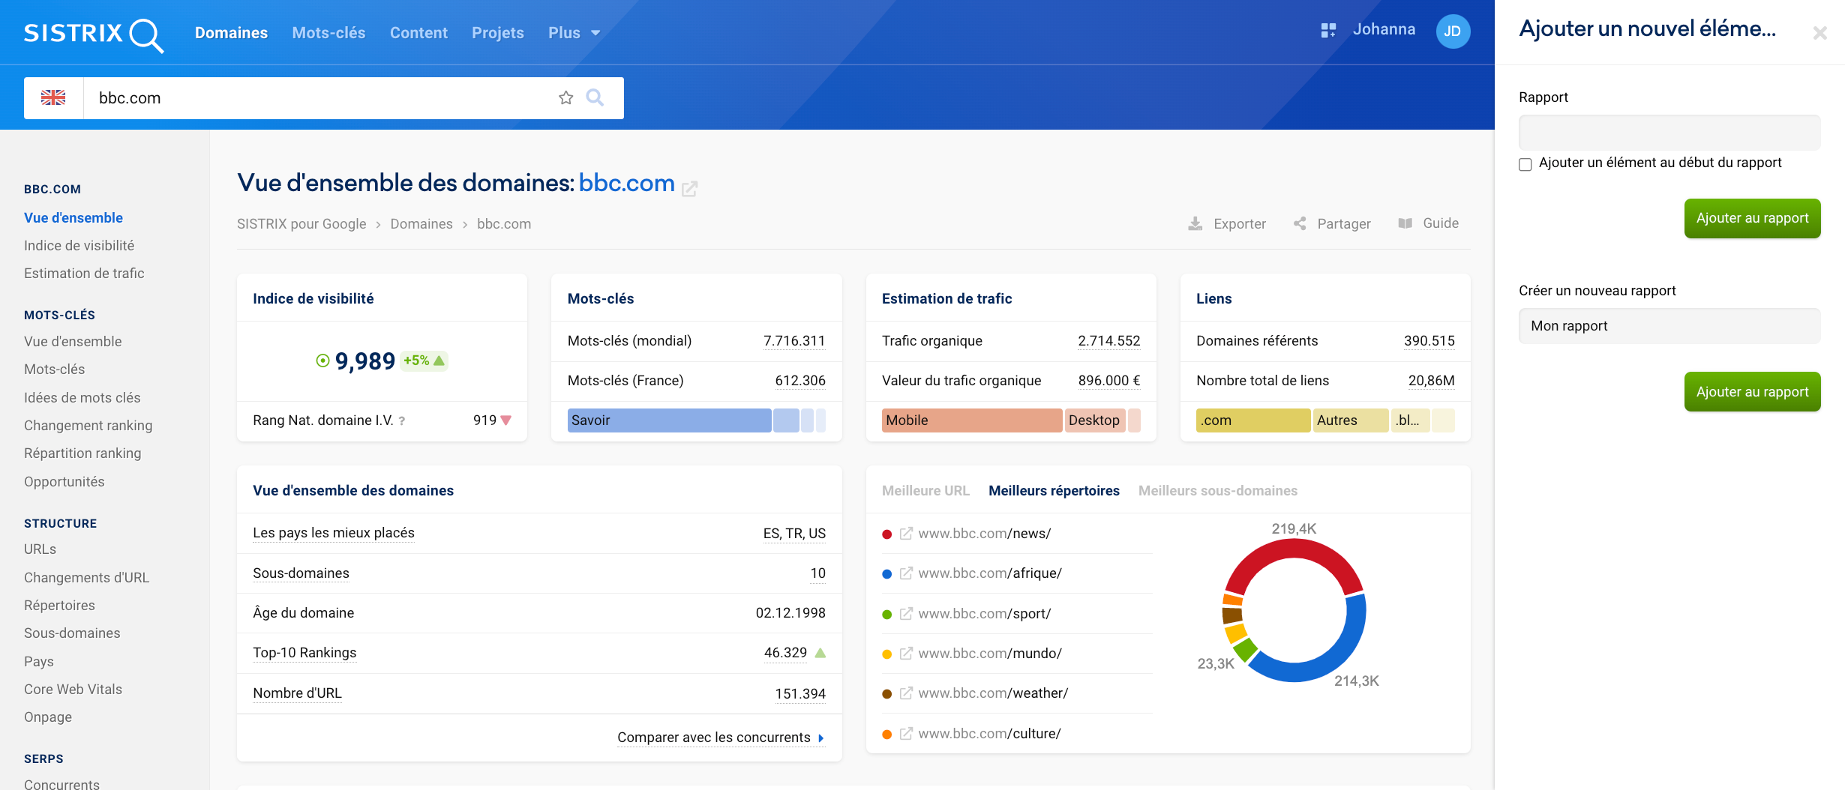Open Indice de visibilité in sidebar
1845x790 pixels.
point(79,246)
